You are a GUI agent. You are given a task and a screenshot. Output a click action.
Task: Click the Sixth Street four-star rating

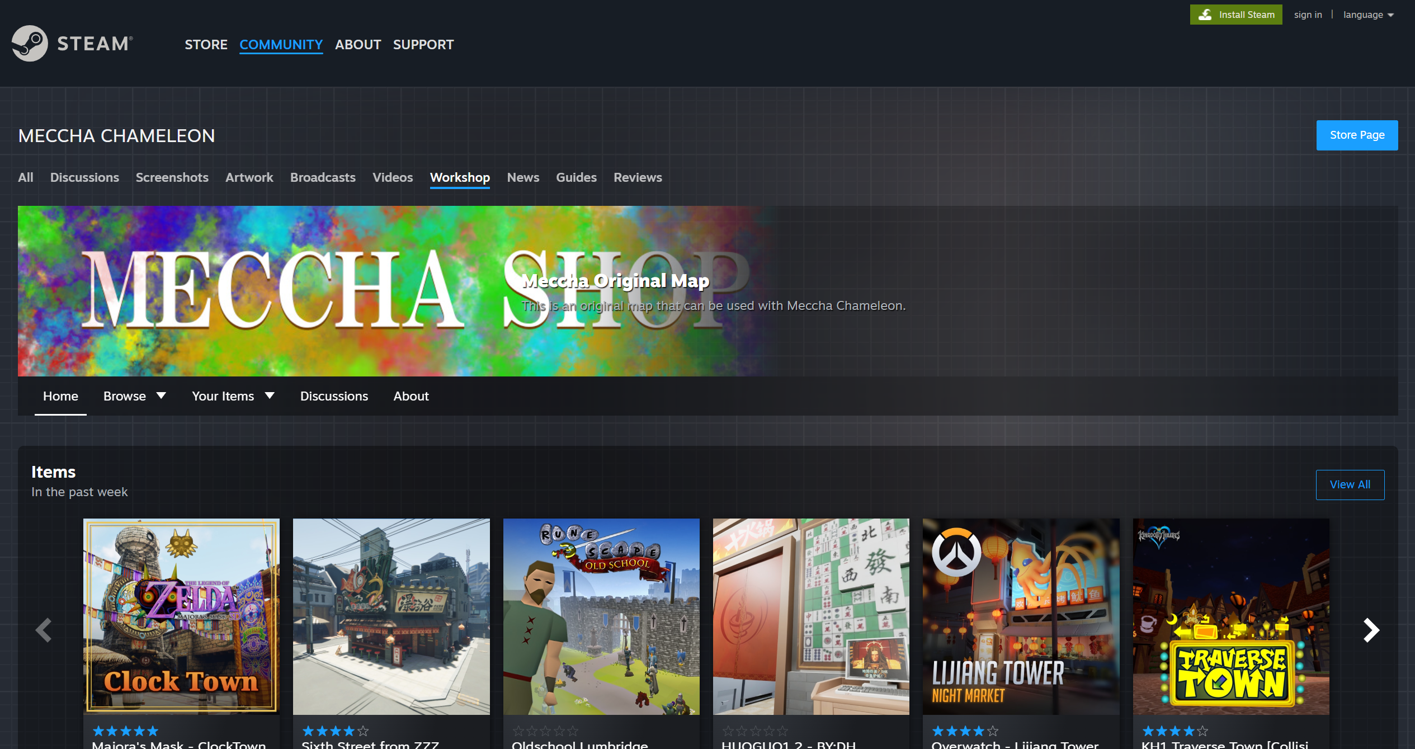point(336,731)
